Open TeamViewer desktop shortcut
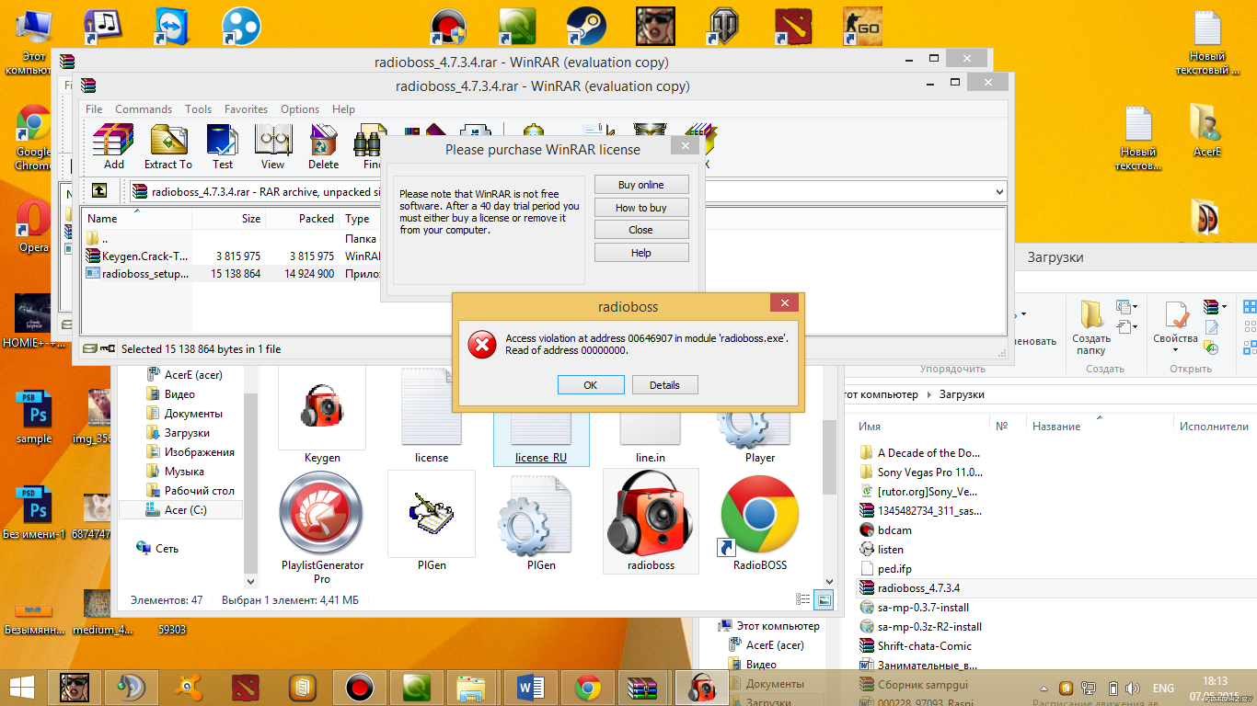Screen dimensions: 1257x706 [170, 27]
